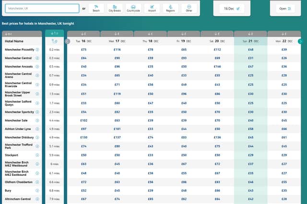Click the Bury hotel name
Viewport: 307px width, 204px height.
8,191
